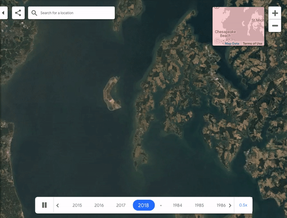The image size is (287, 218).
Task: Select the highlighted 2018 year
Action: pyautogui.click(x=143, y=206)
